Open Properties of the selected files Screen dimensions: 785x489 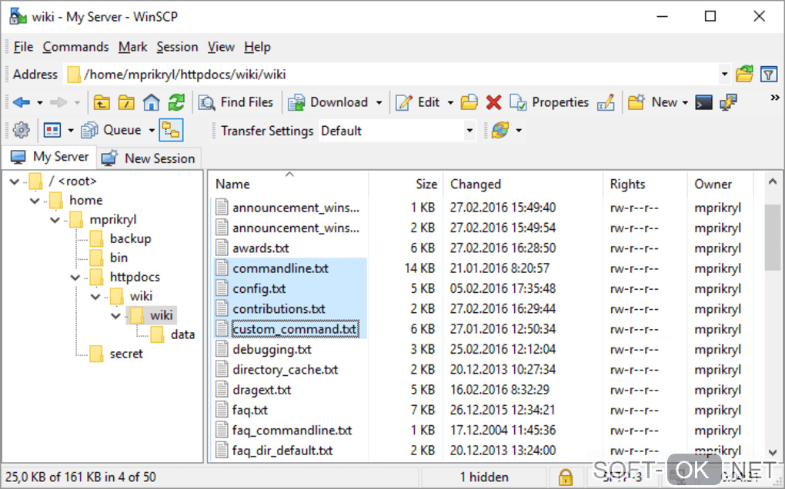pos(549,102)
